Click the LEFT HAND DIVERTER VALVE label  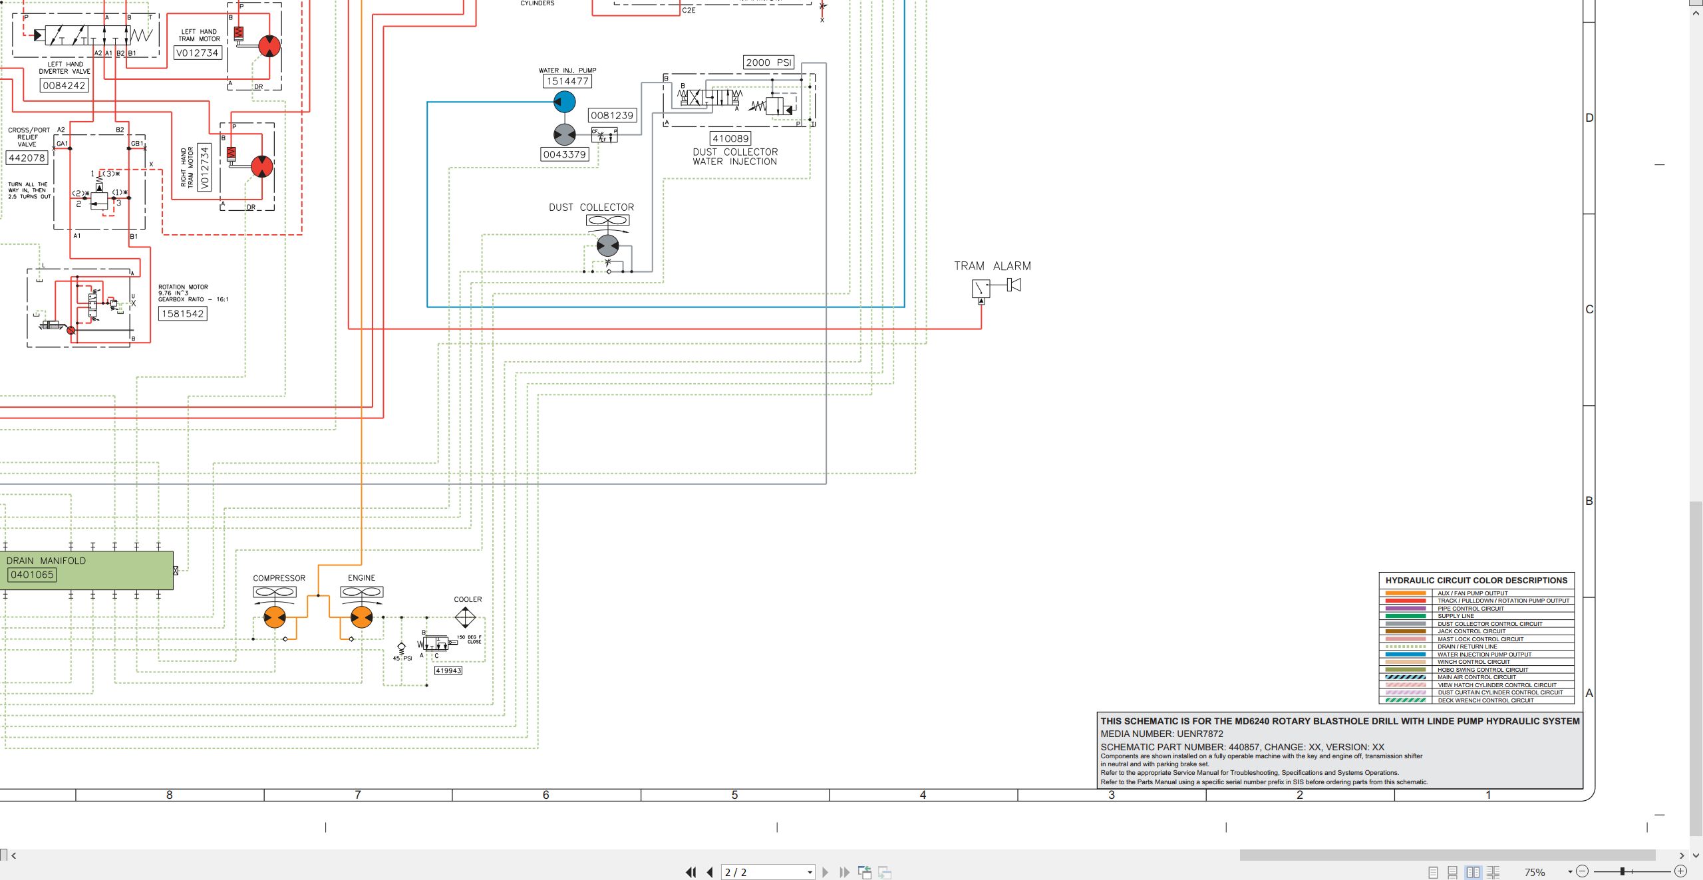click(x=65, y=68)
